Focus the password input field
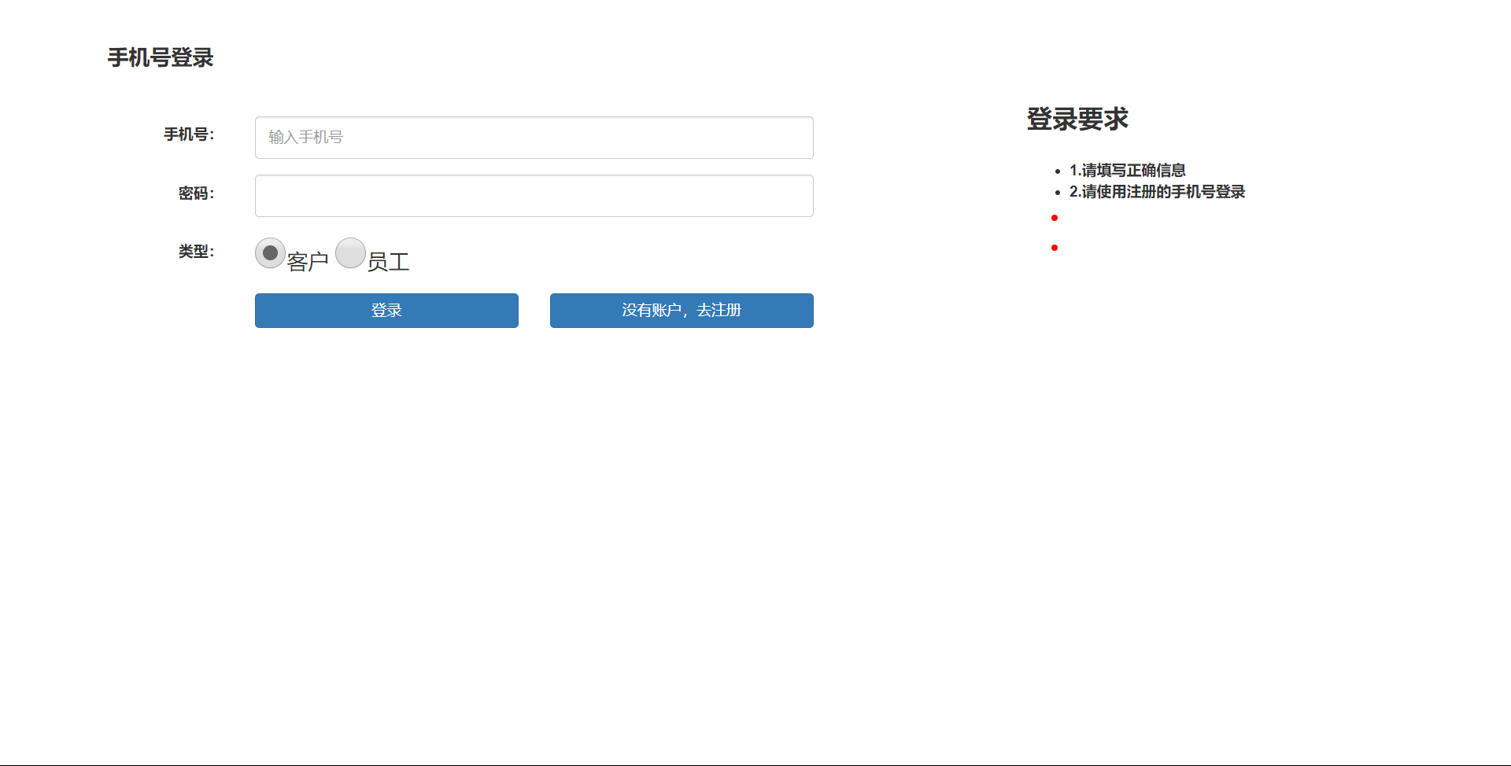Screen dimensions: 1511x766 coord(534,196)
